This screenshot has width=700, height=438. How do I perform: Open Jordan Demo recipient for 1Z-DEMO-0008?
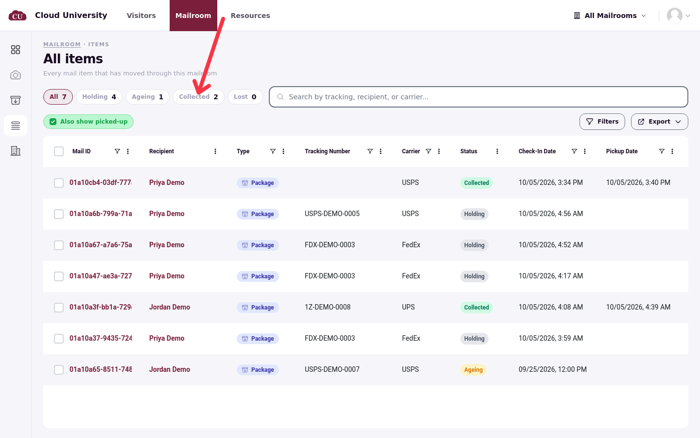(x=170, y=307)
